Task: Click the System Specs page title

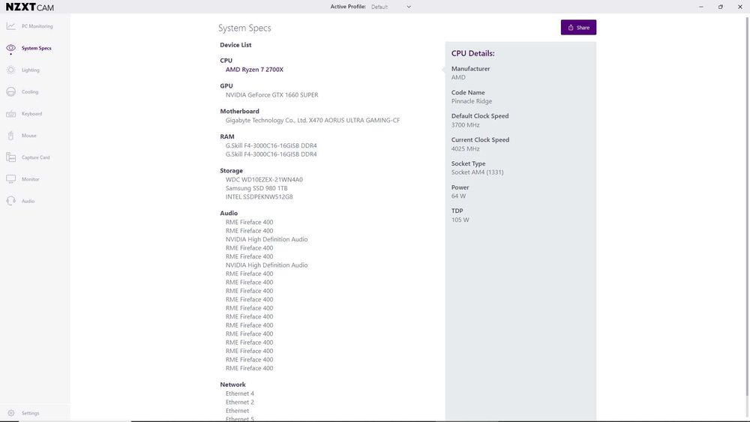Action: [x=244, y=28]
